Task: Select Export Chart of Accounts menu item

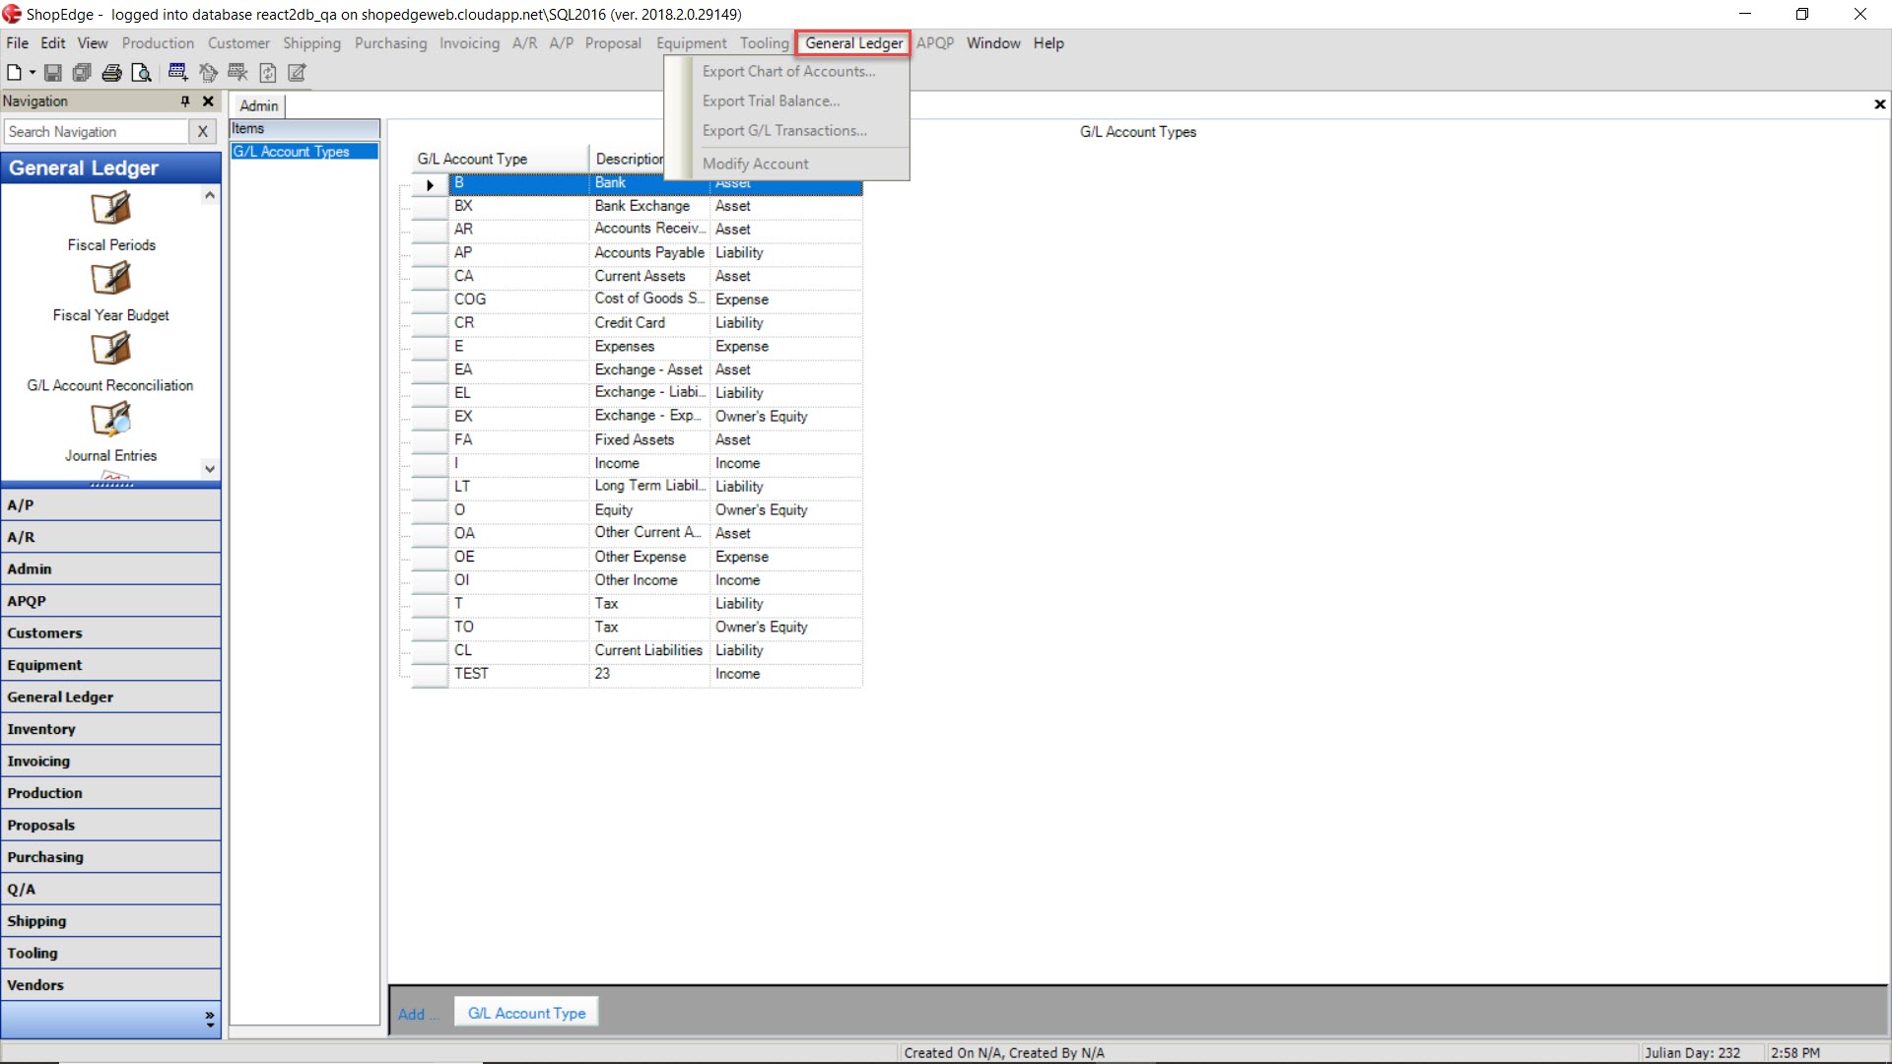Action: [786, 70]
